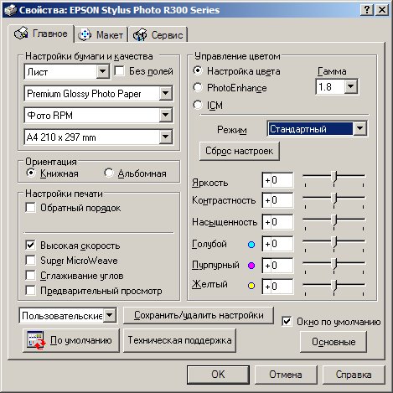Click the layout icon on Макет tab
The width and height of the screenshot is (393, 393).
click(x=85, y=35)
